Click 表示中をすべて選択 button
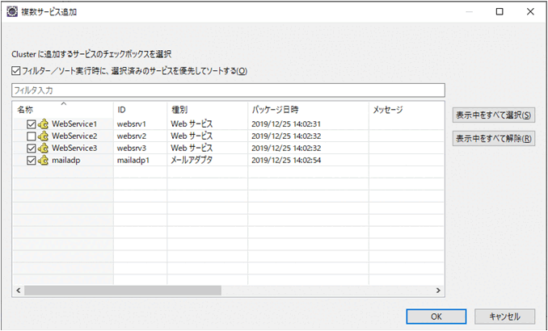Viewport: 548px width, 331px height. coord(494,115)
